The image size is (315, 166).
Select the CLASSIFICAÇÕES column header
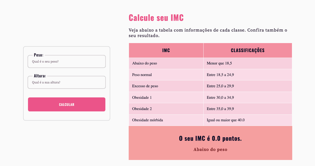point(248,50)
